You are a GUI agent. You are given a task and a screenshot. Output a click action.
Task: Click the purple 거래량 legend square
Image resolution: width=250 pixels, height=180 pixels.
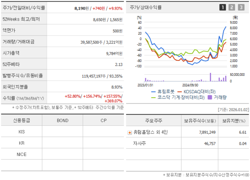click(210, 97)
